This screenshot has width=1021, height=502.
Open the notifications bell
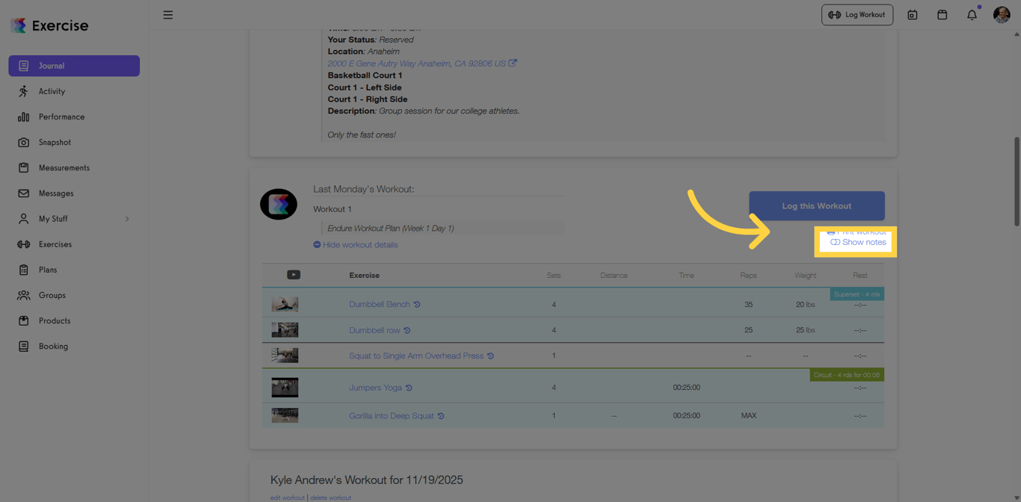pyautogui.click(x=972, y=15)
